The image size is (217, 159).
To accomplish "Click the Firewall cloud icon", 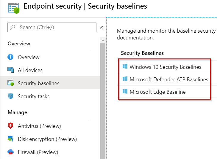I will pyautogui.click(x=10, y=152).
